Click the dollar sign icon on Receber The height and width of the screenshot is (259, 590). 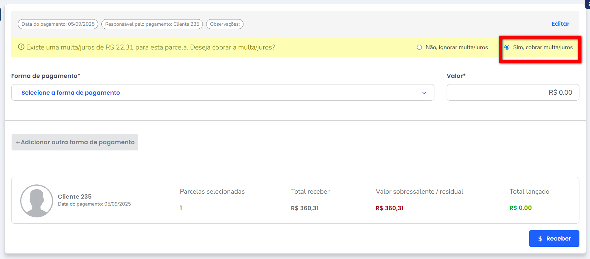(540, 239)
